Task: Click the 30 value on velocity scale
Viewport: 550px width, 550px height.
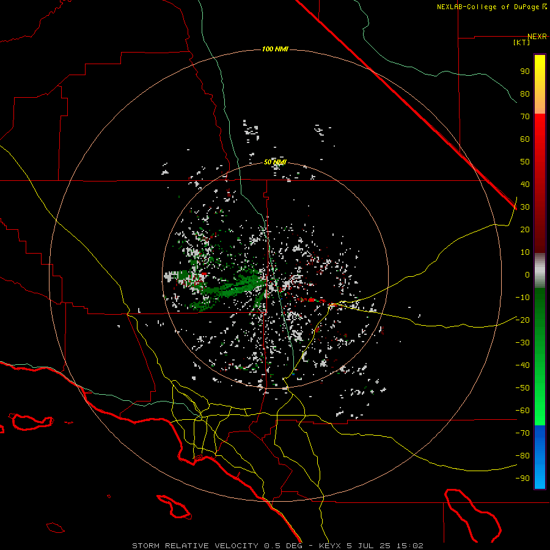Action: (x=525, y=207)
